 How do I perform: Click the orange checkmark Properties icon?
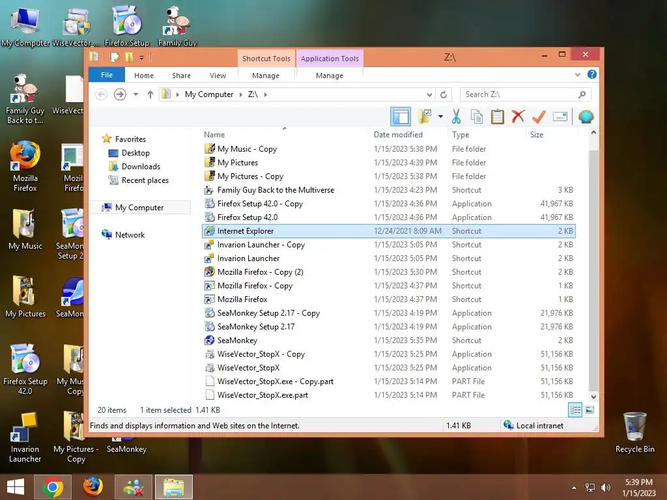tap(539, 116)
